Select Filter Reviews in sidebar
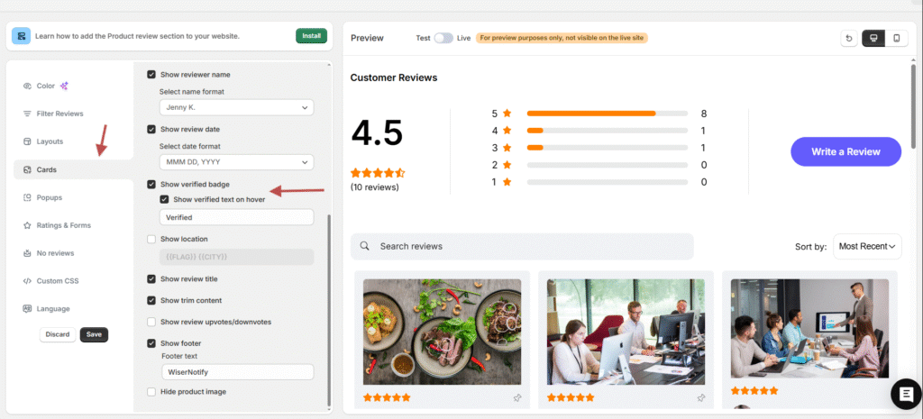Viewport: 923px width, 419px height. 59,114
